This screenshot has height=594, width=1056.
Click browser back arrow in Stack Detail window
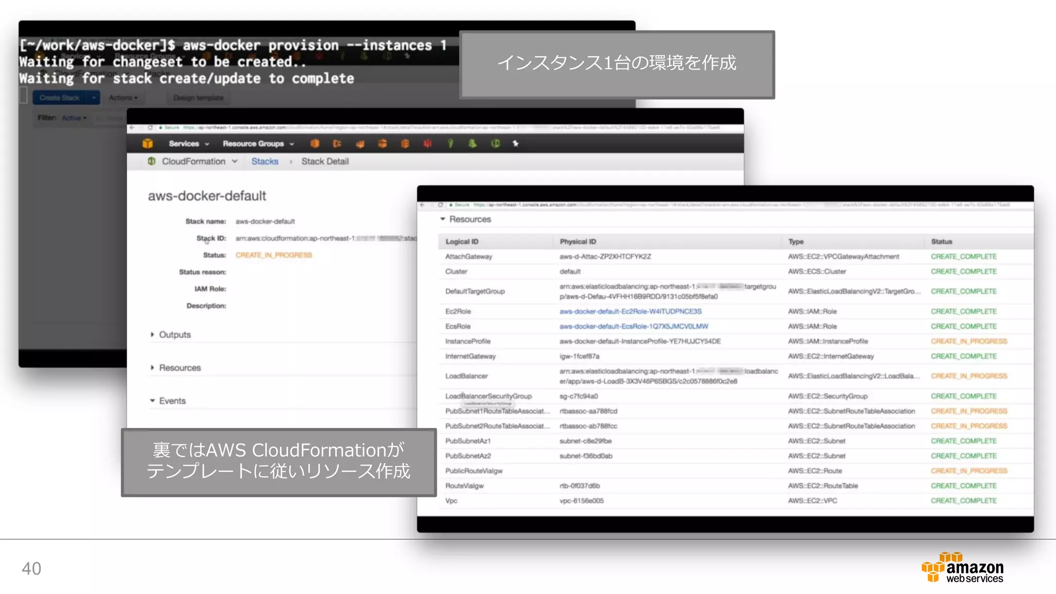[x=133, y=127]
